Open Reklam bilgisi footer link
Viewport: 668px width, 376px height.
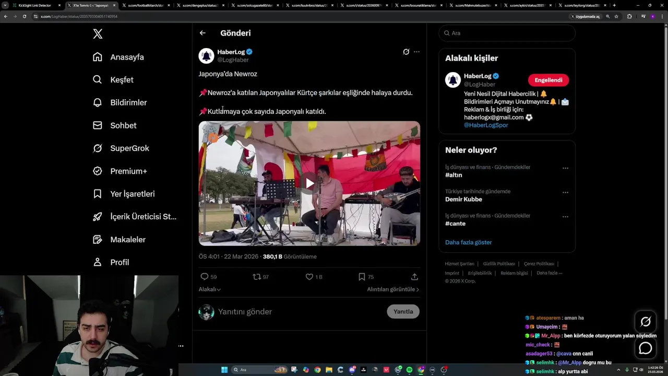click(x=514, y=273)
